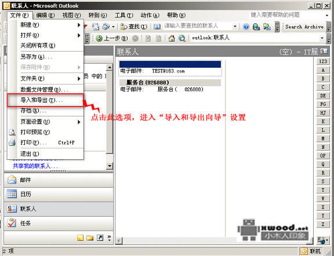Select 联系人 in the navigation pane
This screenshot has height=256, width=334.
pyautogui.click(x=59, y=209)
